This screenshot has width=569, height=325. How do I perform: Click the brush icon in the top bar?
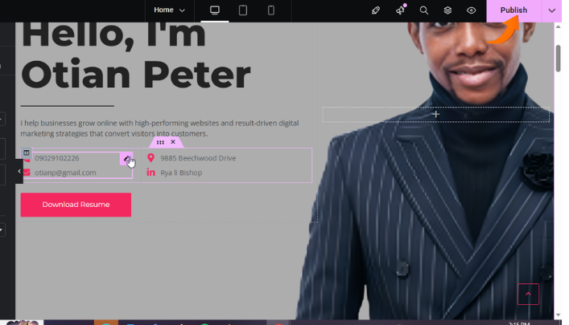pyautogui.click(x=376, y=10)
